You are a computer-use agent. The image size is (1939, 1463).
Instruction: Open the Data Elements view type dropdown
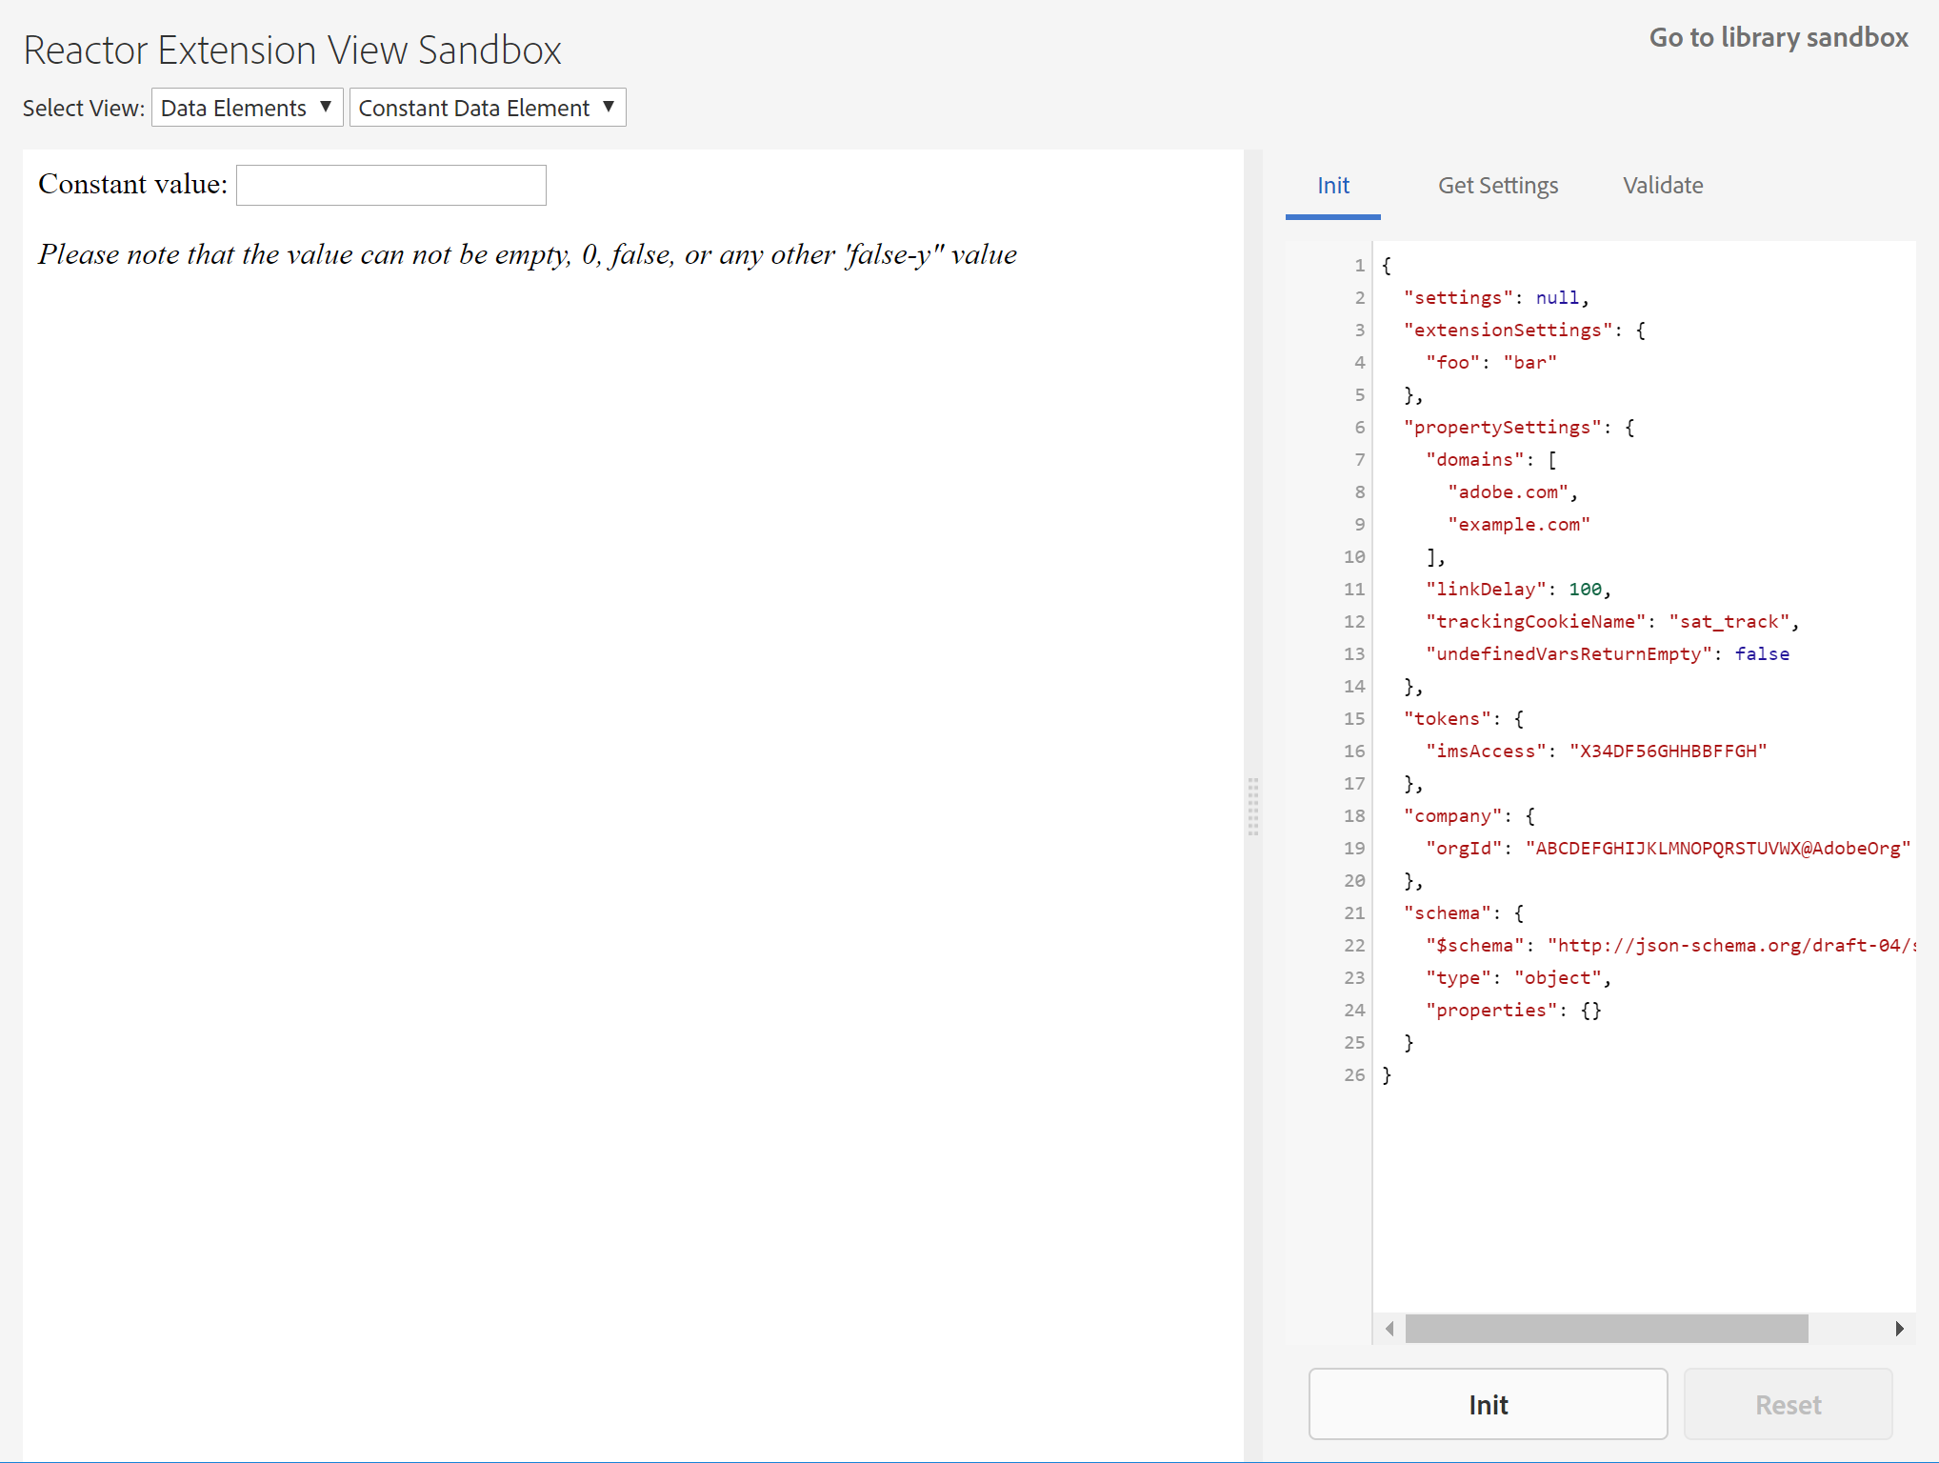(x=247, y=108)
